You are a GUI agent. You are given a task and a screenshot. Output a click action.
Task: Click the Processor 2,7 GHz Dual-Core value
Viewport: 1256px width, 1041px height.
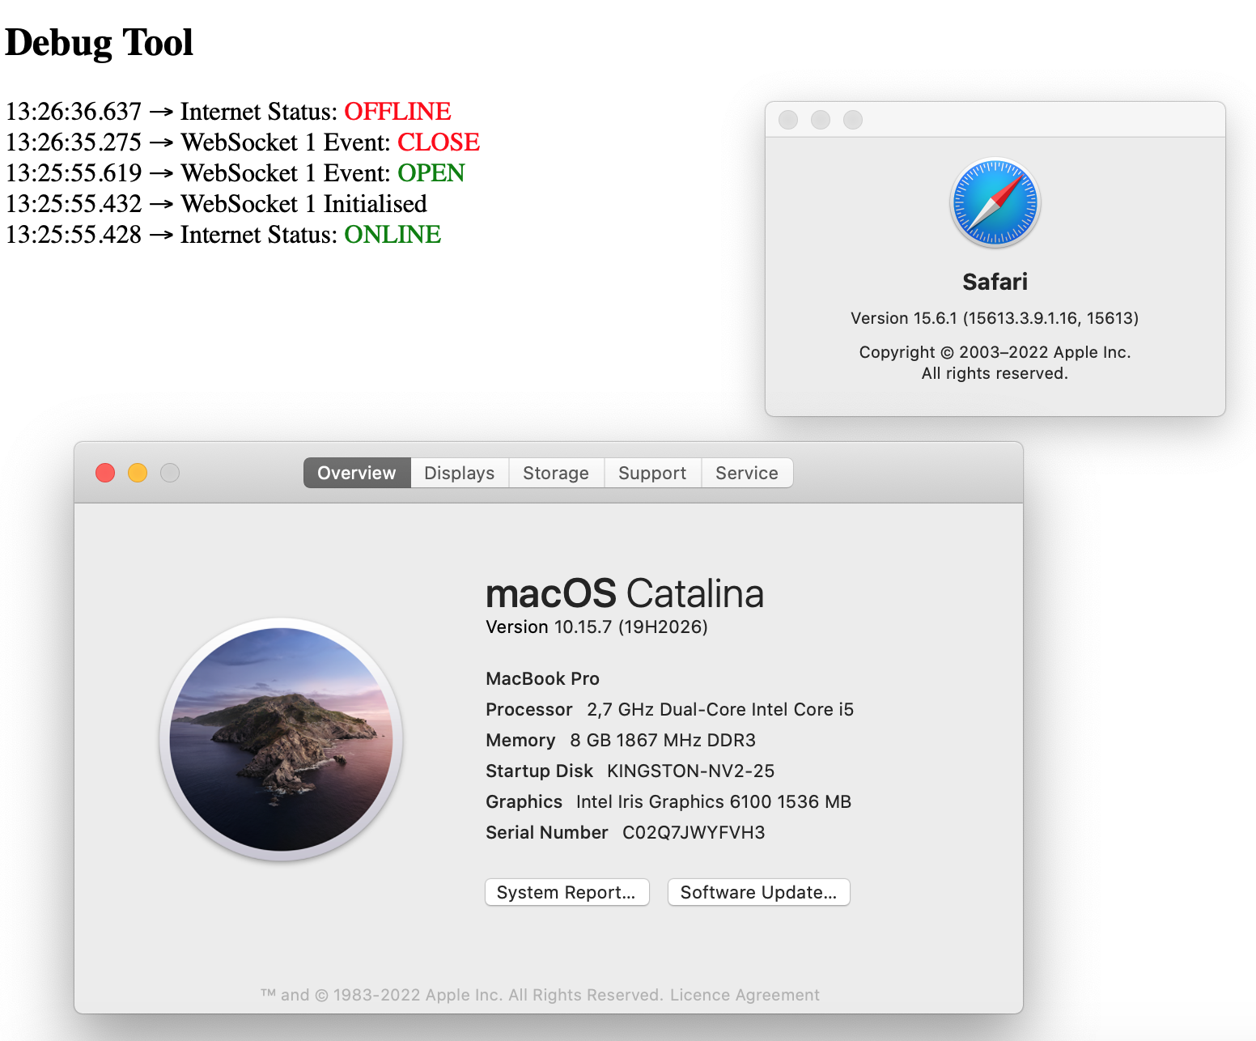pos(720,709)
